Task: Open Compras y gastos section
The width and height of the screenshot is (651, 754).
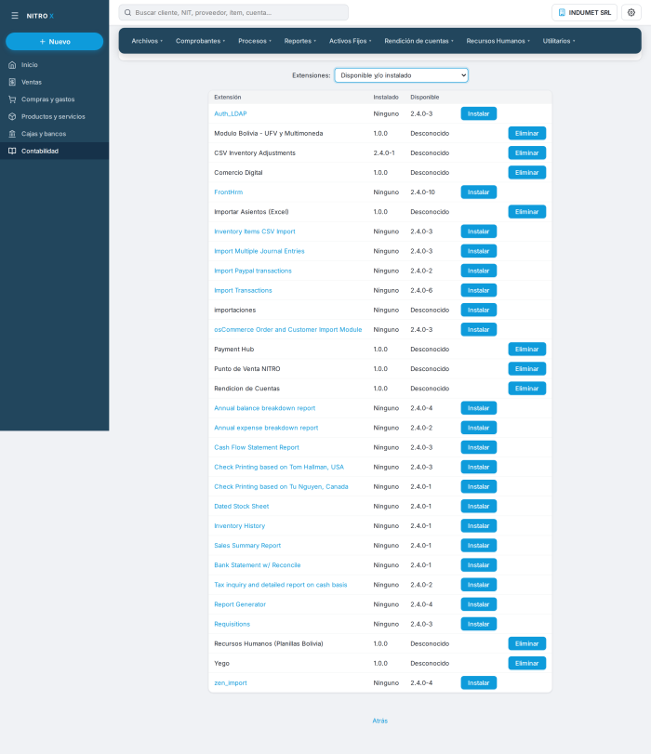Action: (54, 99)
